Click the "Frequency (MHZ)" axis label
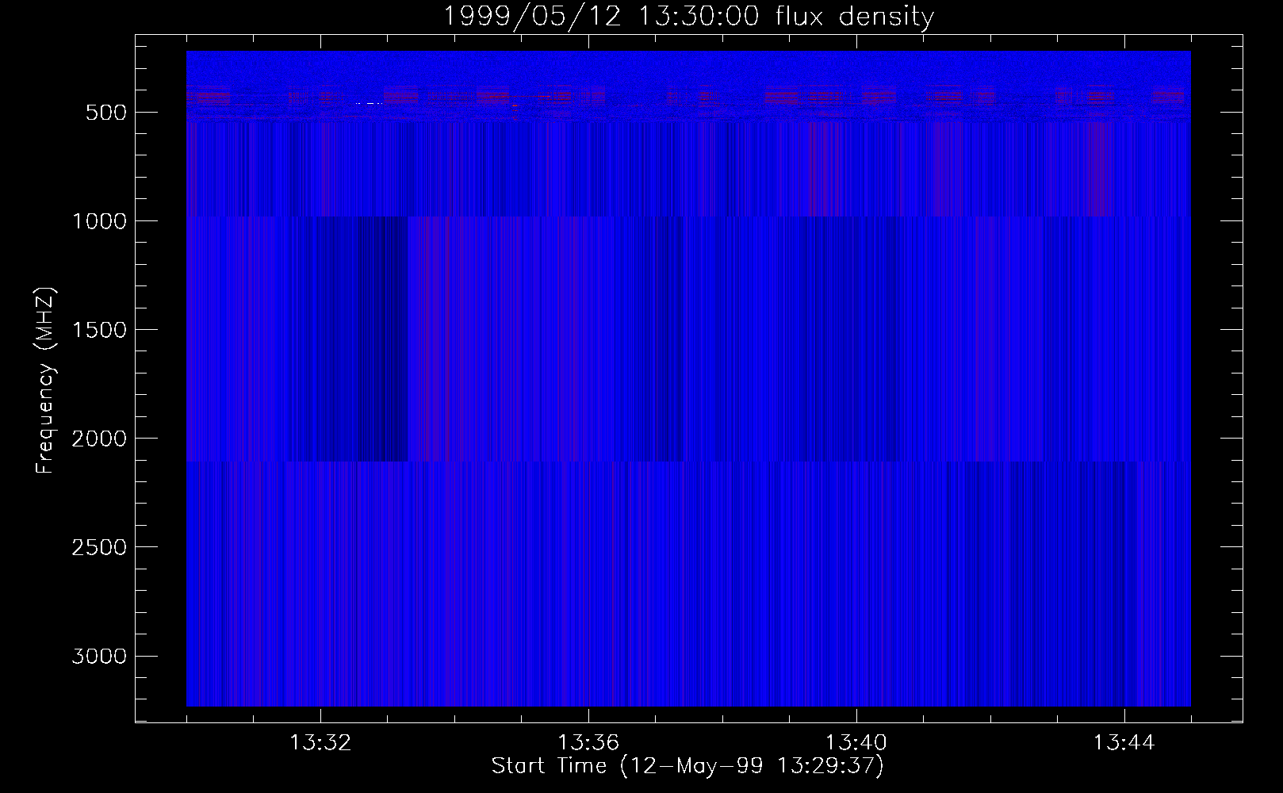 coord(45,381)
